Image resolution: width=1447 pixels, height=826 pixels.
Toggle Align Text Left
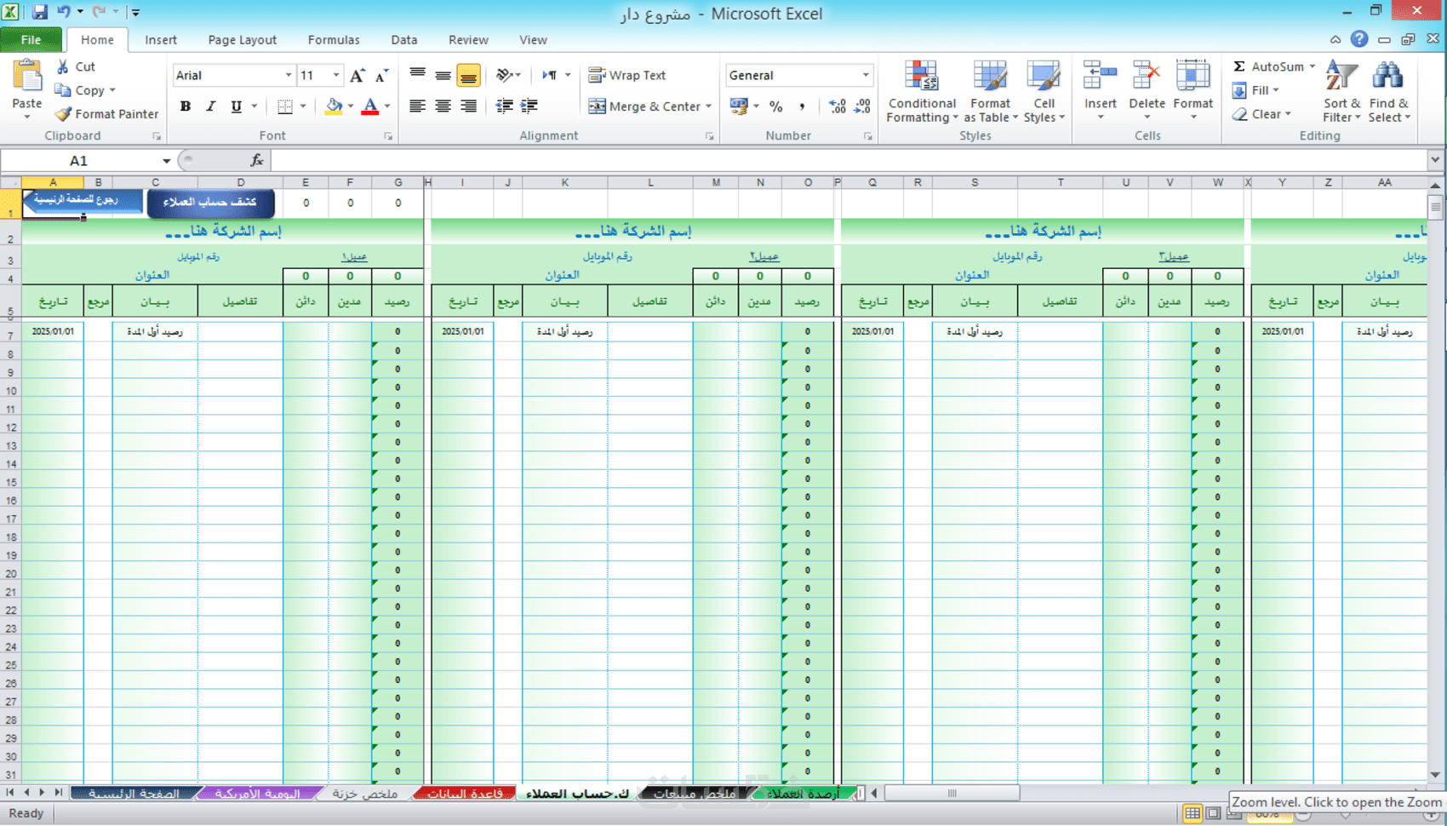[417, 106]
